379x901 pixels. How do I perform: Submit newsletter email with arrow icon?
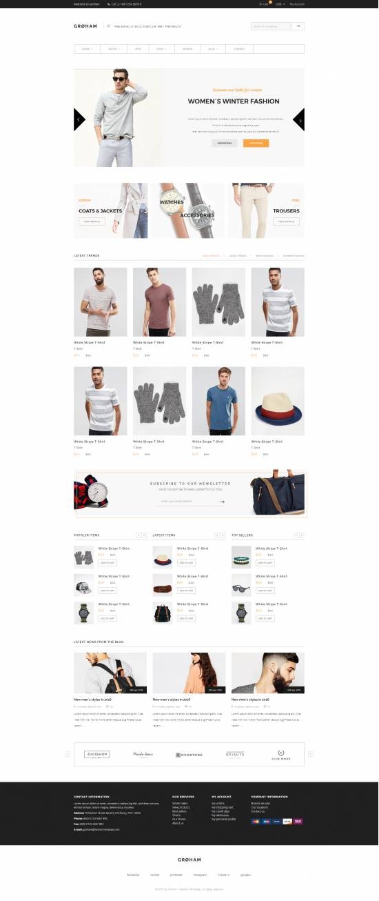[x=223, y=502]
